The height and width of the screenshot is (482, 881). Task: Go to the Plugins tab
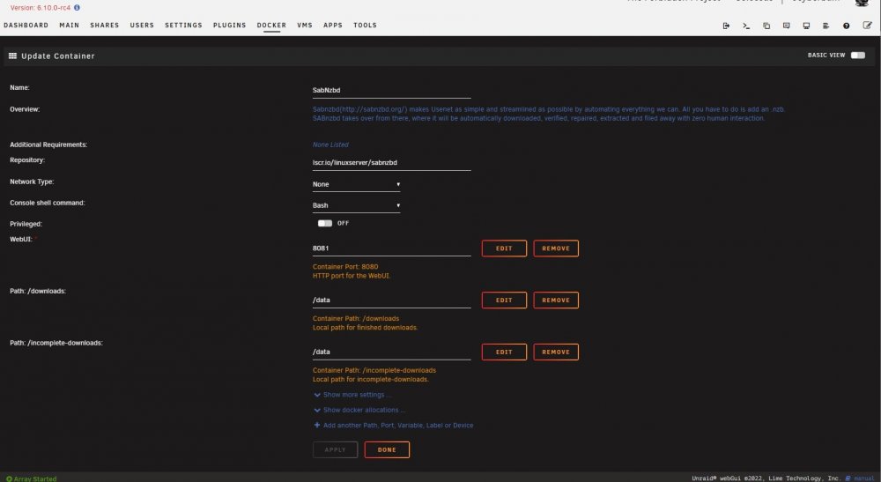(229, 26)
